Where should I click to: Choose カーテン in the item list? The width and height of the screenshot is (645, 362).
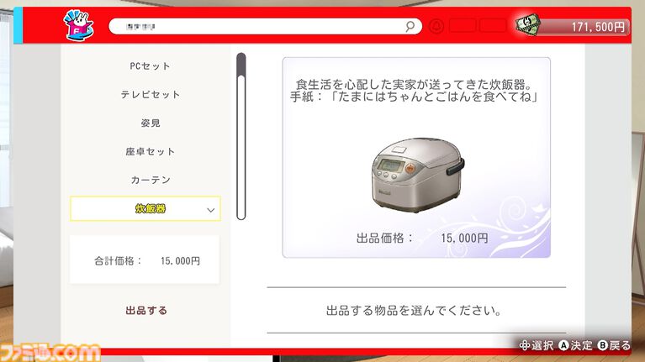click(x=151, y=180)
